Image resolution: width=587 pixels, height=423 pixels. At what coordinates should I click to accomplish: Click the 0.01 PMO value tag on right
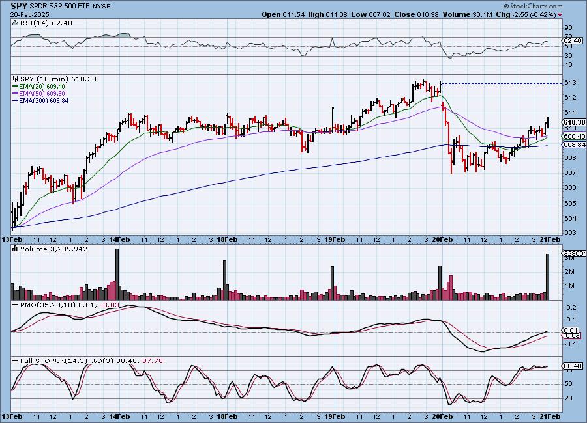571,331
